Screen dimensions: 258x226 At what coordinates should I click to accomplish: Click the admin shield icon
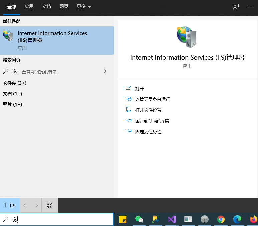point(128,99)
